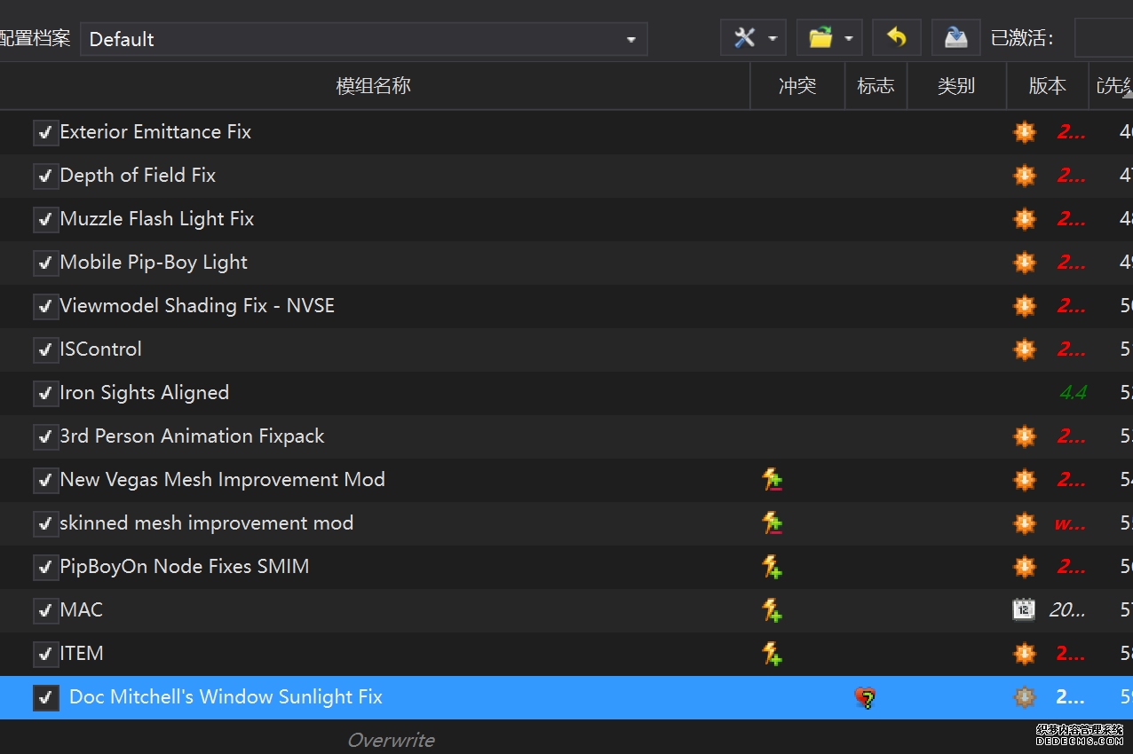Click the open folder icon in toolbar
The width and height of the screenshot is (1133, 754).
(820, 38)
